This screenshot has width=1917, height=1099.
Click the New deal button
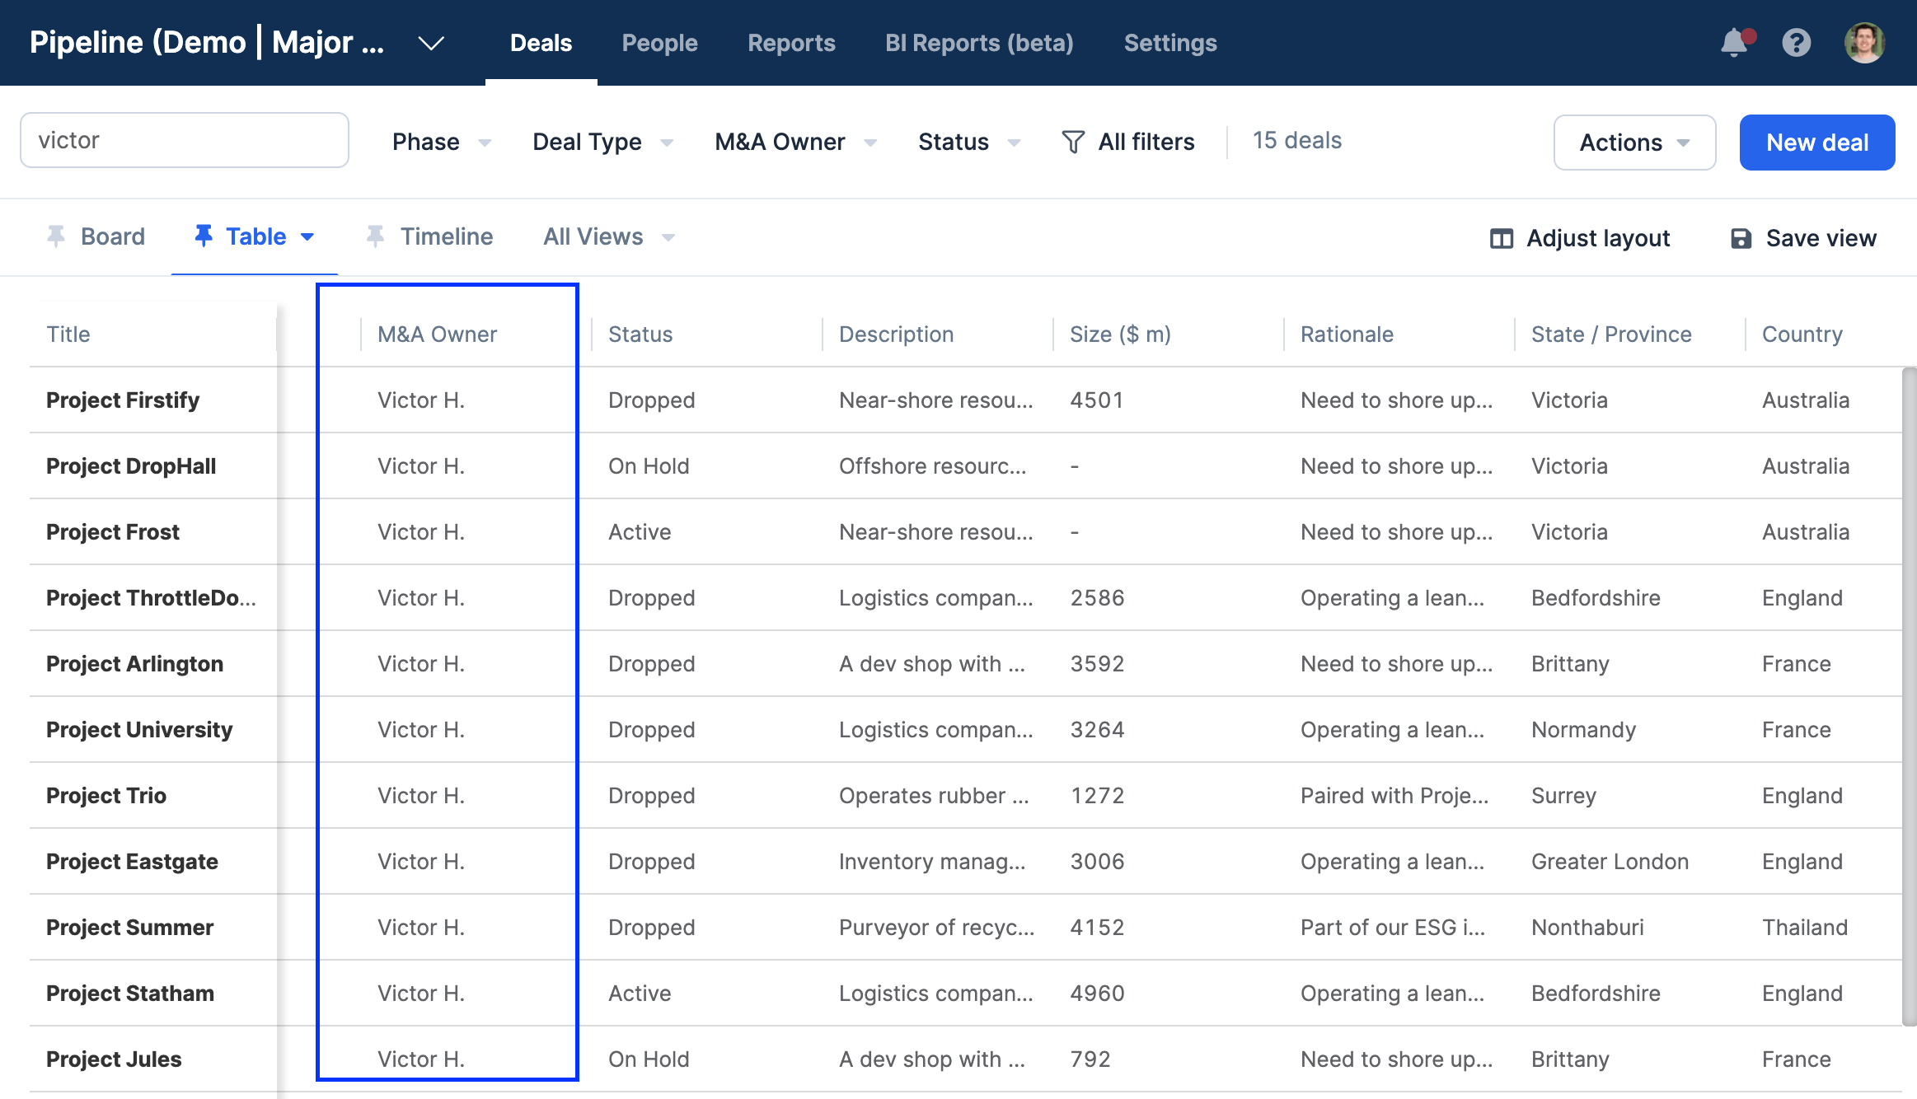1816,143
